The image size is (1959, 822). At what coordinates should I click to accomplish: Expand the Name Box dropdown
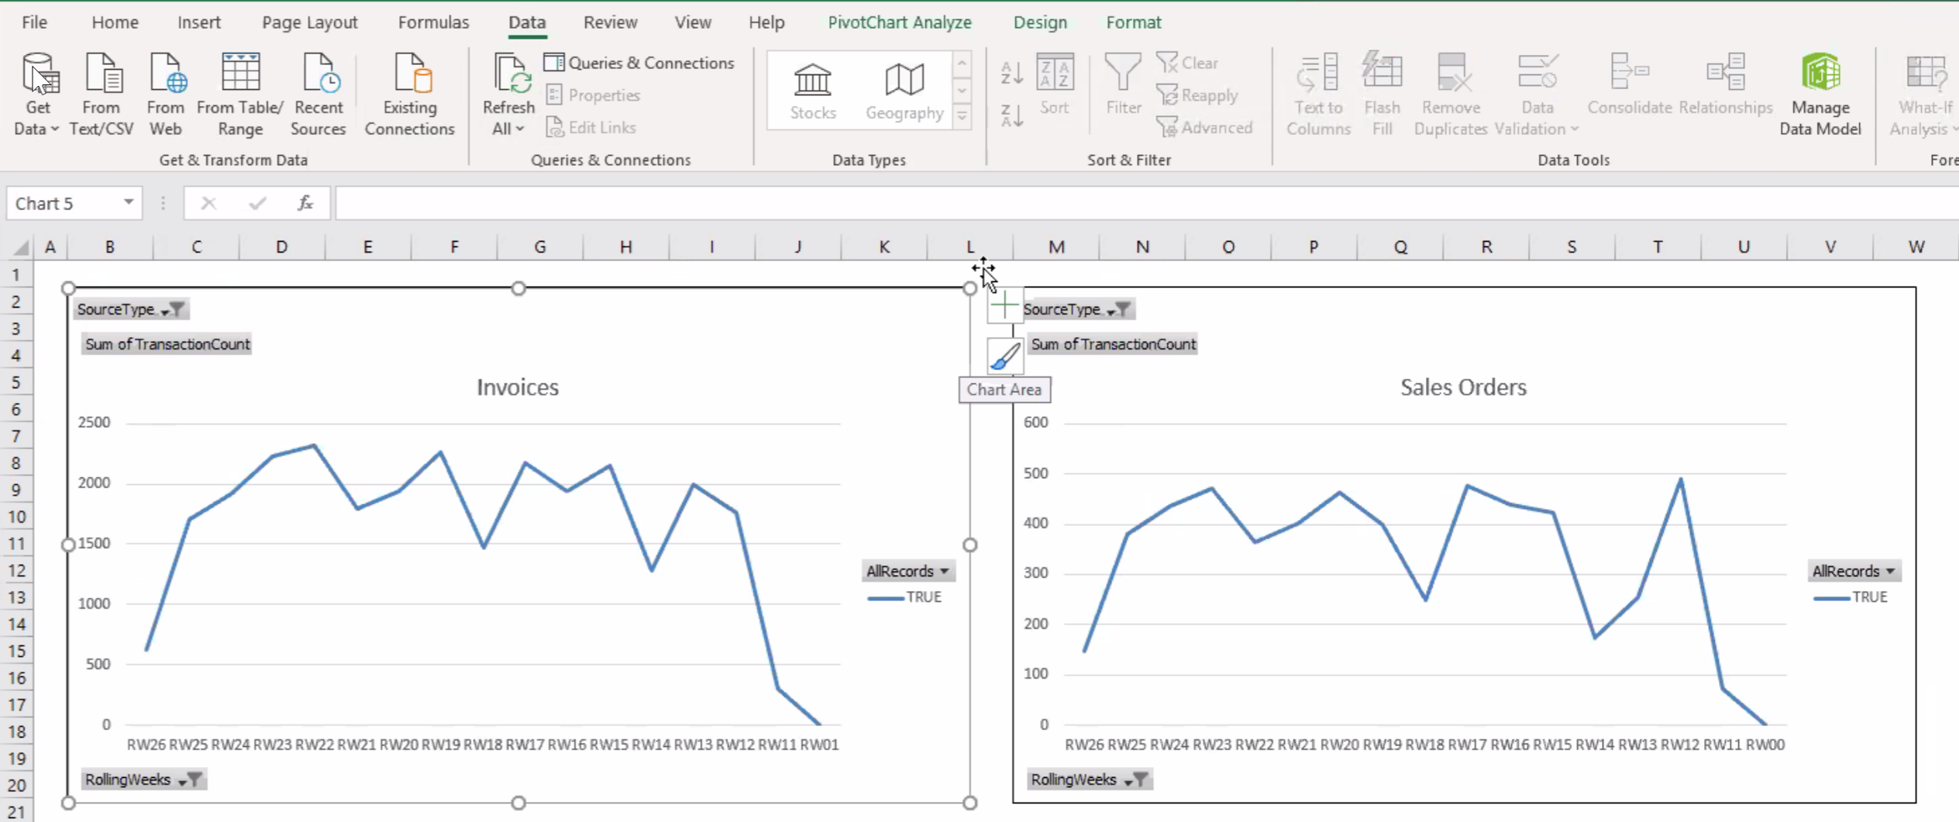click(x=129, y=203)
